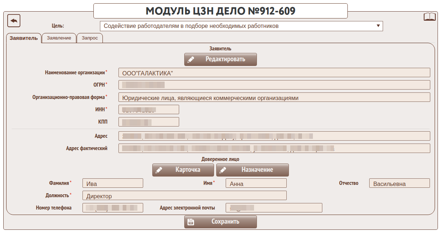Click the pencil icon on Редактировать
The width and height of the screenshot is (439, 232).
[191, 59]
